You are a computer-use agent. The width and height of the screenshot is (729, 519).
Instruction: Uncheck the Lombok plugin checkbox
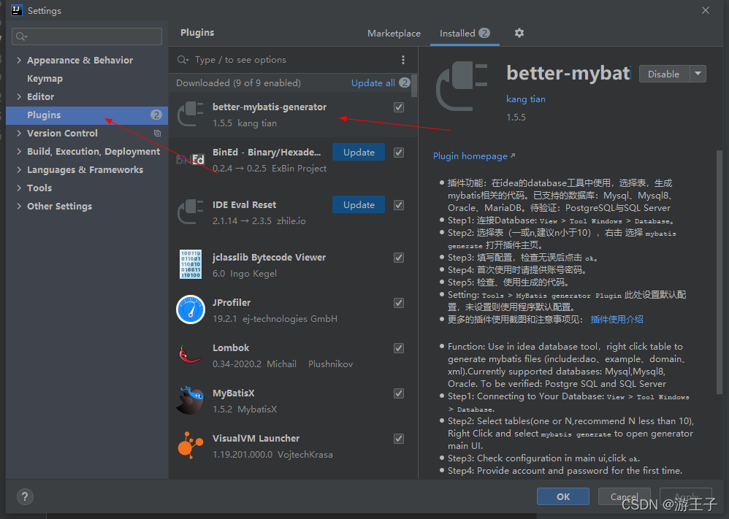[398, 348]
